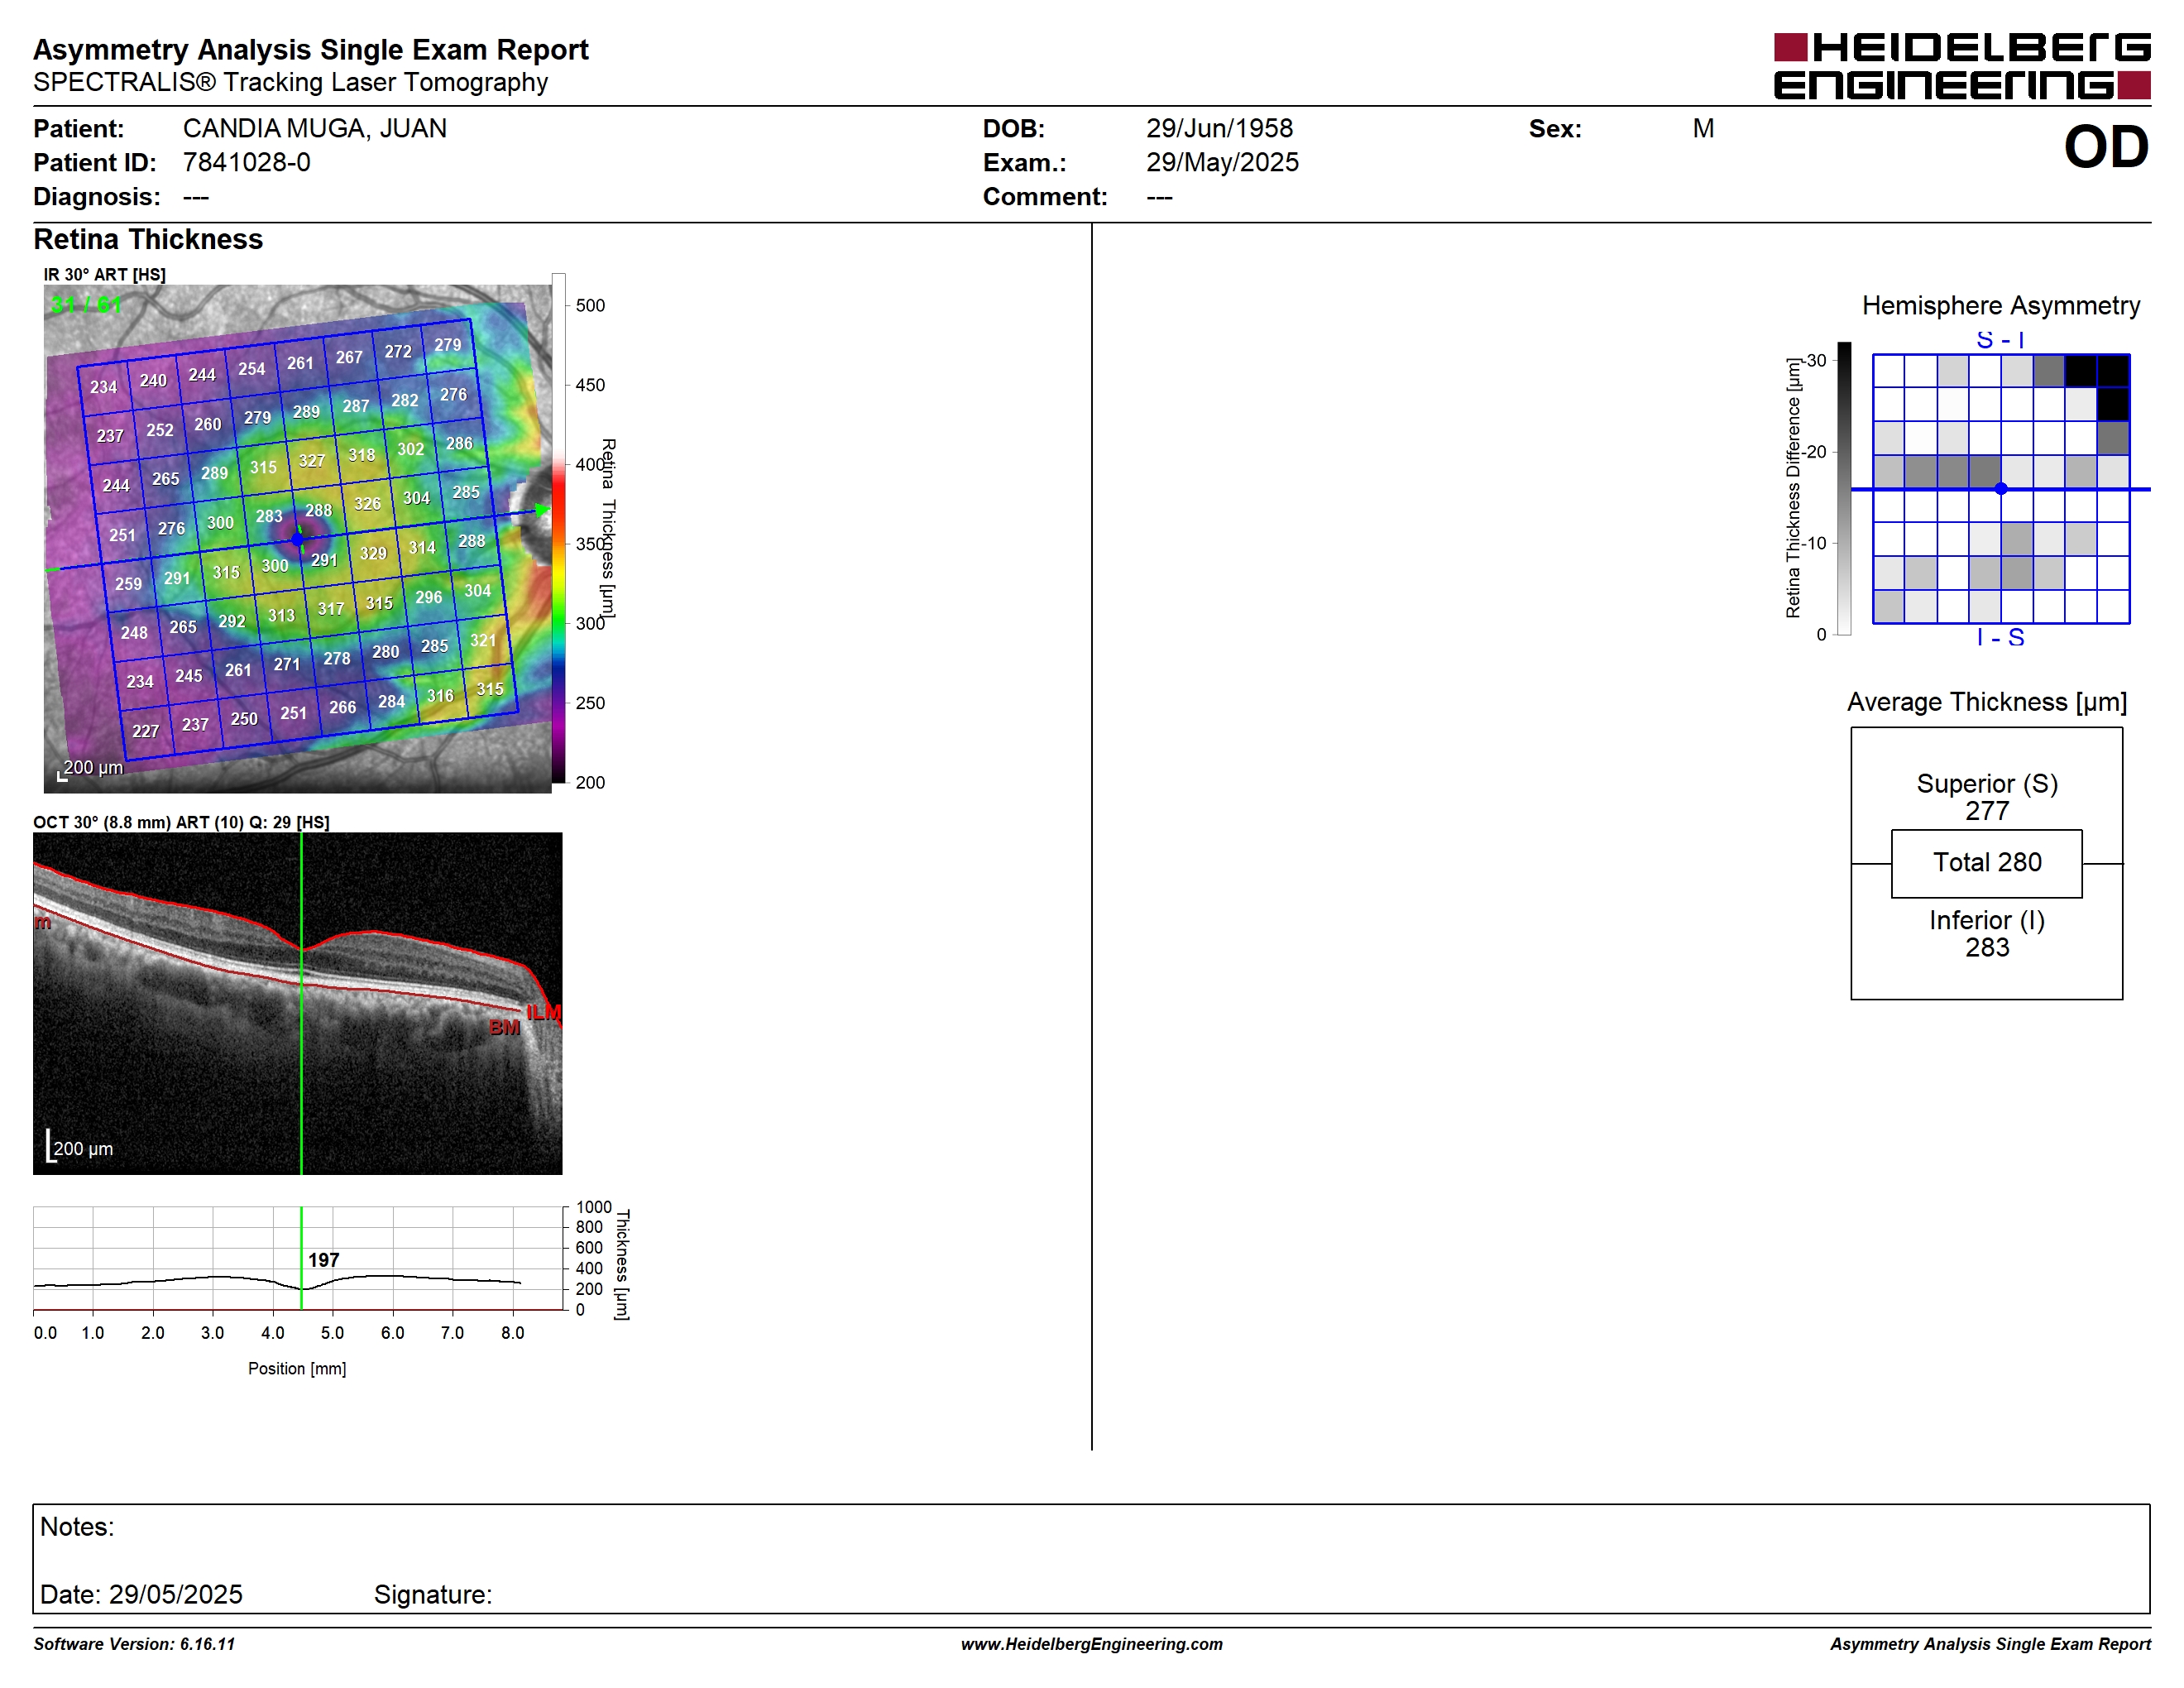Image resolution: width=2184 pixels, height=1688 pixels.
Task: Click the blue fovea dot on the thickness map
Action: pos(297,539)
